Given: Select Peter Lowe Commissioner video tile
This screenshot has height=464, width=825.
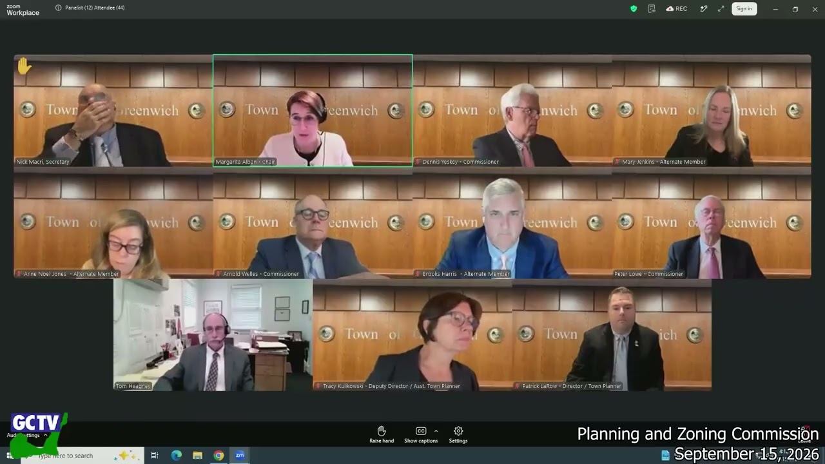Looking at the screenshot, I should pos(712,223).
